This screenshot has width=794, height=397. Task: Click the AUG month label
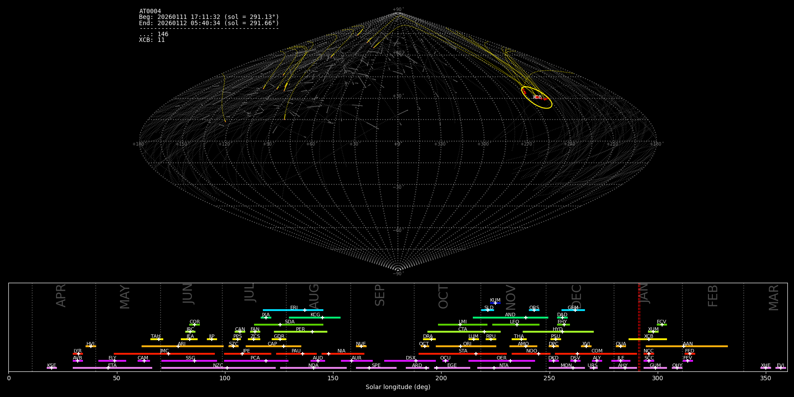tap(314, 296)
